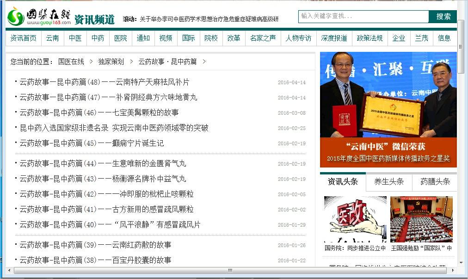
Task: Open article (43) 杨衡源名牌补中益气丸
Action: click(103, 179)
